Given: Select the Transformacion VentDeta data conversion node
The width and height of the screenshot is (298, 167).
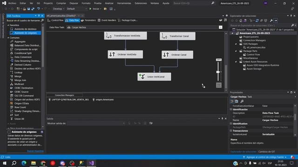Looking at the screenshot, I should (x=125, y=36).
